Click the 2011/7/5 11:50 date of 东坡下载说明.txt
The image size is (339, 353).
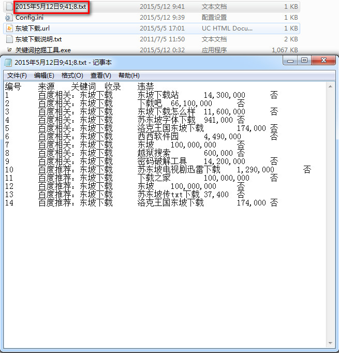[162, 39]
